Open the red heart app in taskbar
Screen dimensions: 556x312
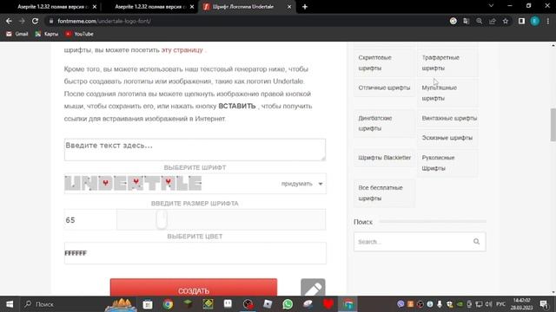(x=328, y=304)
